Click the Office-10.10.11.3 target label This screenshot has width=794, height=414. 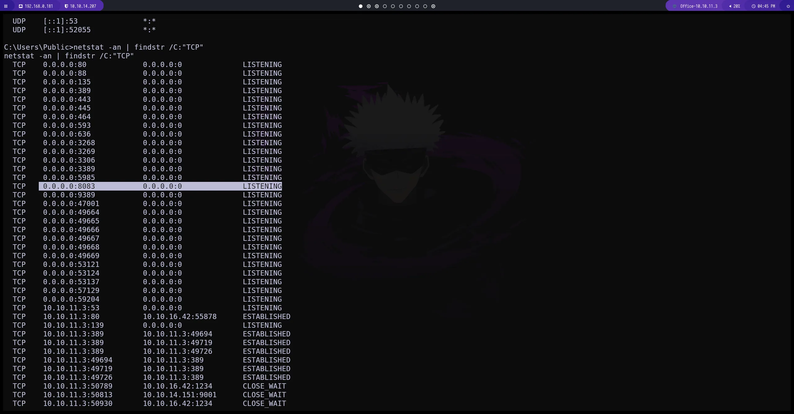click(x=698, y=6)
